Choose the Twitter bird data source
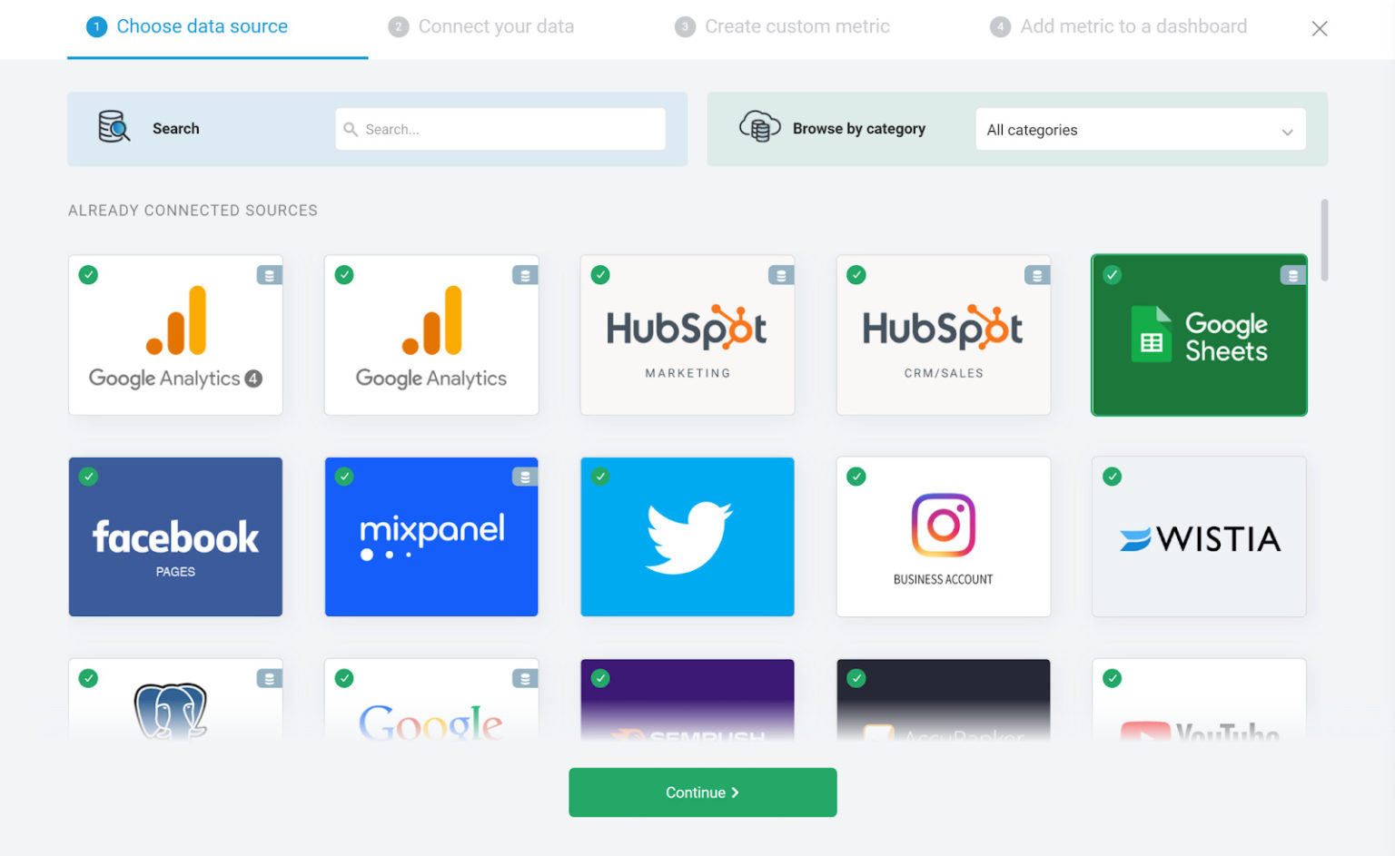 (687, 537)
